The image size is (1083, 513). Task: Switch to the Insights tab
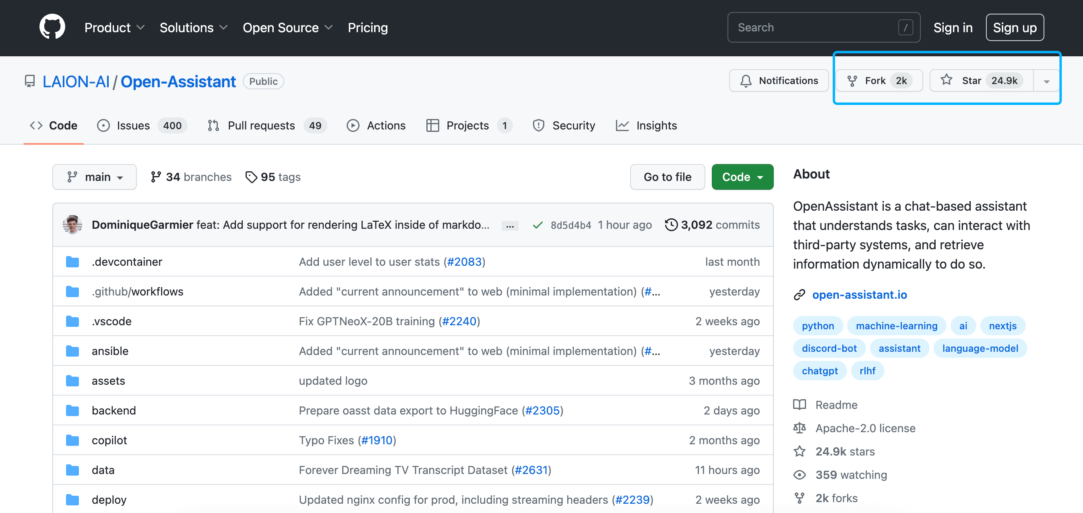(x=646, y=125)
